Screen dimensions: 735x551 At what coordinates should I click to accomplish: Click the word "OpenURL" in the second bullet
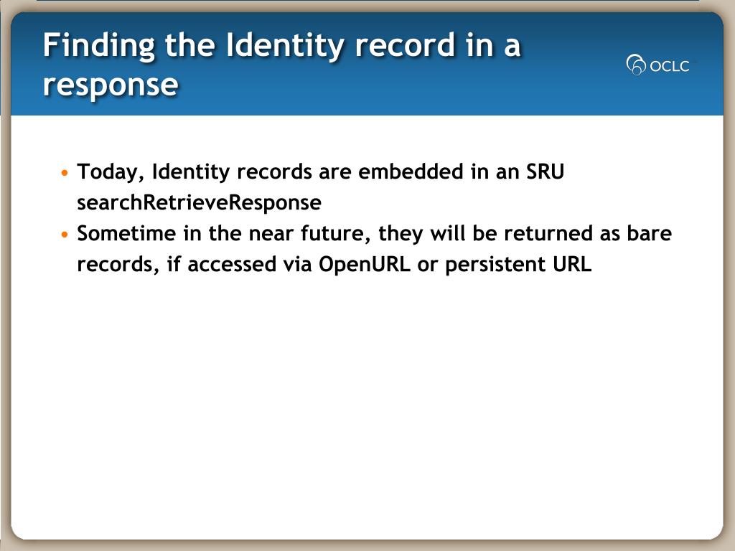(364, 264)
